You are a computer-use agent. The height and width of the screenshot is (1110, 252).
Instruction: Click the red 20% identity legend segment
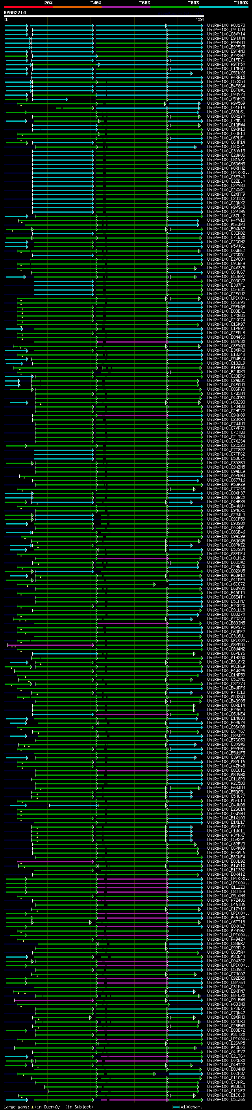pos(28,7)
